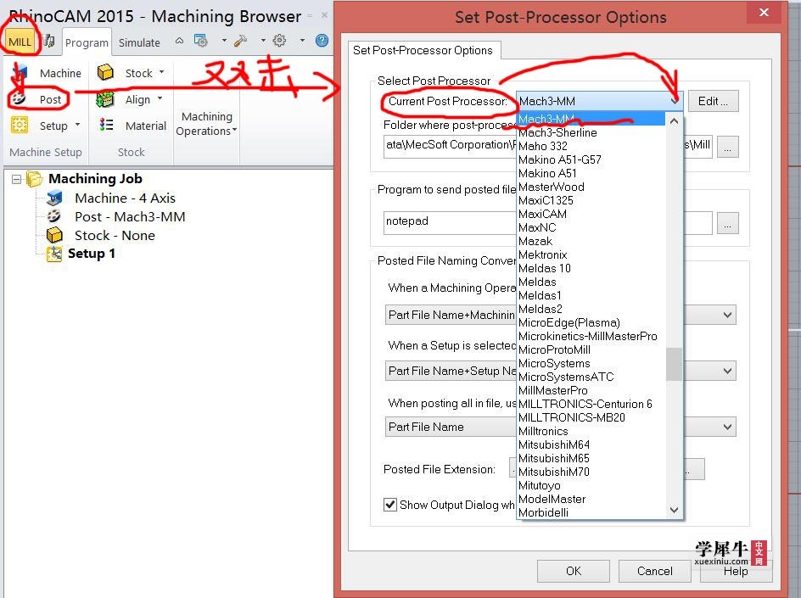Select Post - Mach3-MM tree item
801x598 pixels.
coord(130,217)
